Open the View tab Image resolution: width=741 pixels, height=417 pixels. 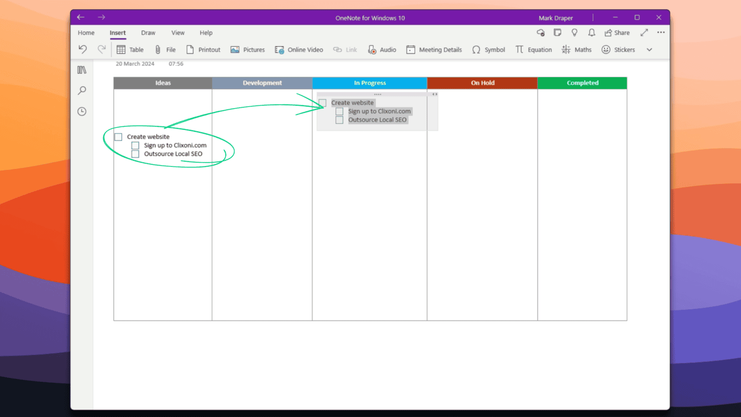tap(178, 33)
